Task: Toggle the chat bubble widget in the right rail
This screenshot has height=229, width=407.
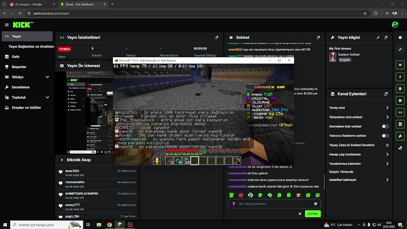Action: 400,101
